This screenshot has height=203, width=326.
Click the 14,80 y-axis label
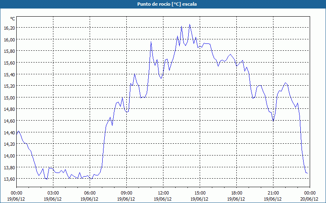coord(9,109)
